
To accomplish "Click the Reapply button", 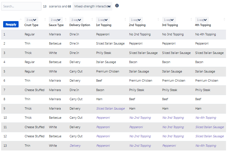I will pos(11,25).
